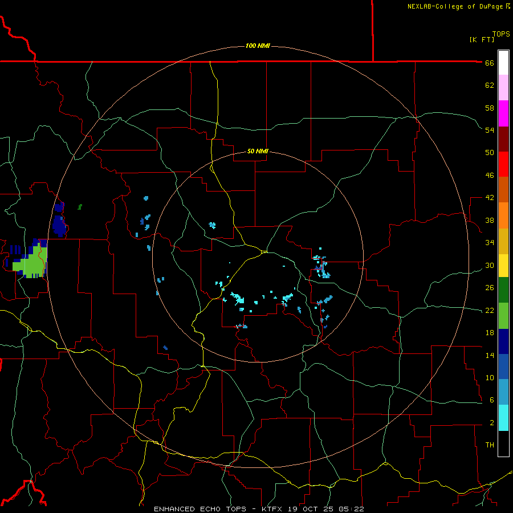The height and width of the screenshot is (513, 513).
Task: Click the KTFX station identifier in caption
Action: tap(273, 509)
